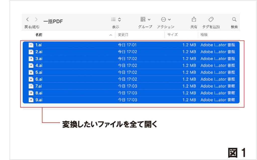Toggle sort order caret beside 名前
Image resolution: width=257 pixels, height=160 pixels.
coord(111,35)
